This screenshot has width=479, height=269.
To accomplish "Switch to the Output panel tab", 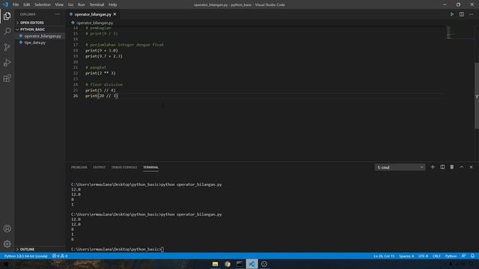I will pyautogui.click(x=100, y=167).
